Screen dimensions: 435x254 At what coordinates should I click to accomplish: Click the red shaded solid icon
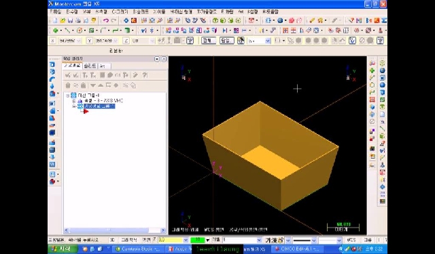(292, 20)
